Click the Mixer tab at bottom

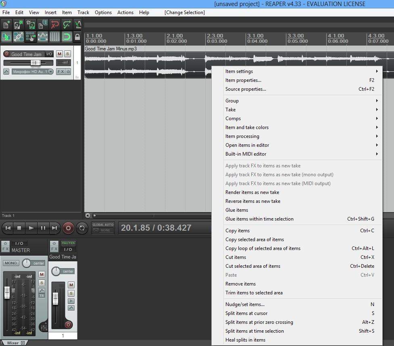13,343
